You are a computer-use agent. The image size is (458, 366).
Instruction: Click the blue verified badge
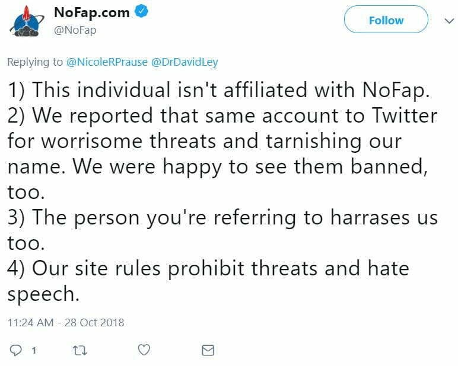click(141, 12)
